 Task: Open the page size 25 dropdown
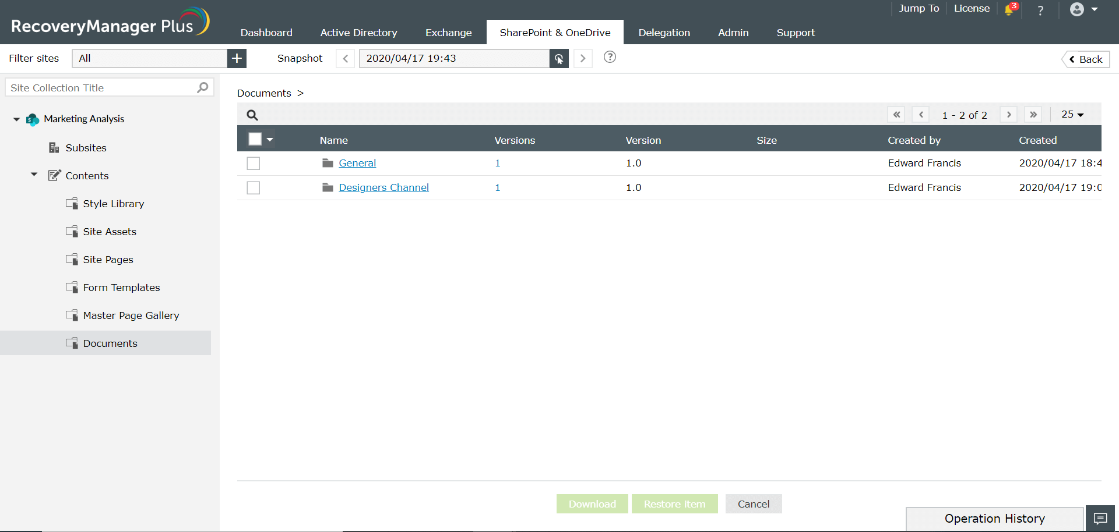tap(1072, 114)
